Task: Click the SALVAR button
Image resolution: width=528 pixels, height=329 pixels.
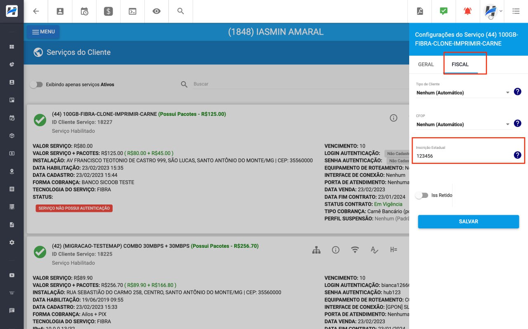Action: (469, 221)
